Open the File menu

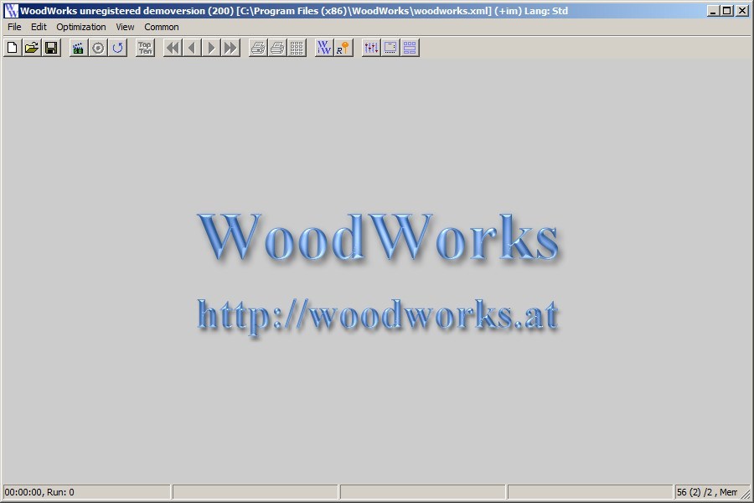[14, 27]
